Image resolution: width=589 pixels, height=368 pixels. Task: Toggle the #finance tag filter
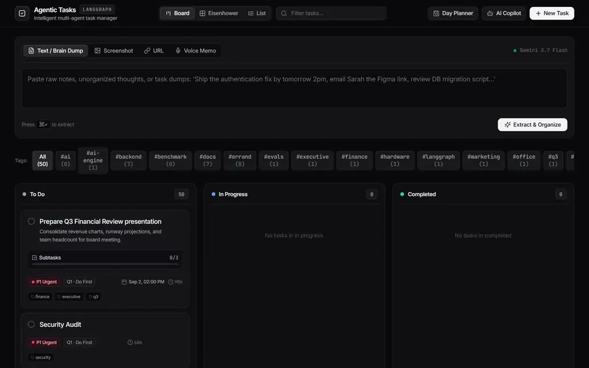(x=354, y=160)
